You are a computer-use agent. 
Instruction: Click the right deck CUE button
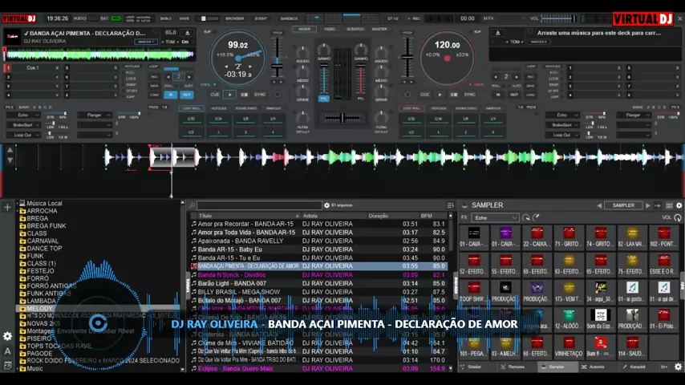tap(424, 95)
